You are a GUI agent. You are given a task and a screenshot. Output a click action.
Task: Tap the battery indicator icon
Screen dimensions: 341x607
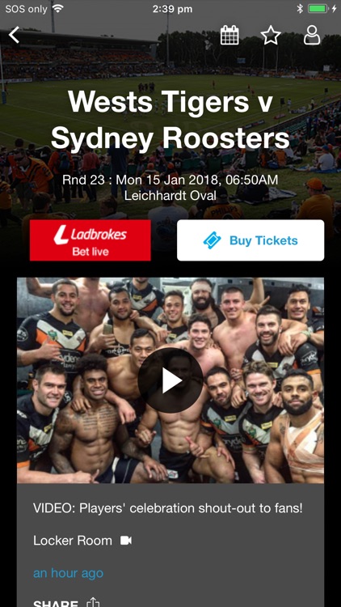click(x=319, y=9)
